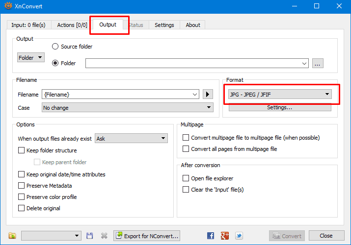Viewport: 351px width, 245px height.
Task: Expand the output folder path dropdown
Action: point(304,63)
